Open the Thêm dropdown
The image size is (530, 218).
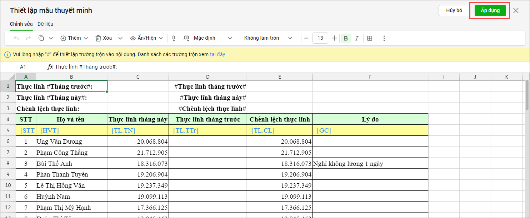click(74, 38)
